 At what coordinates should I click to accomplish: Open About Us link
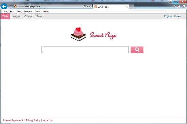48,120
